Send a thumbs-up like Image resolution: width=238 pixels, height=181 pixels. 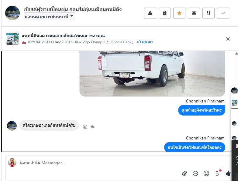pos(228,173)
